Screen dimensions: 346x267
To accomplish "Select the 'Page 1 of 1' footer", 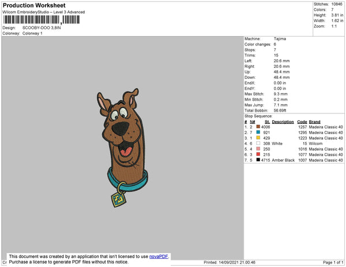I will pos(333,262).
